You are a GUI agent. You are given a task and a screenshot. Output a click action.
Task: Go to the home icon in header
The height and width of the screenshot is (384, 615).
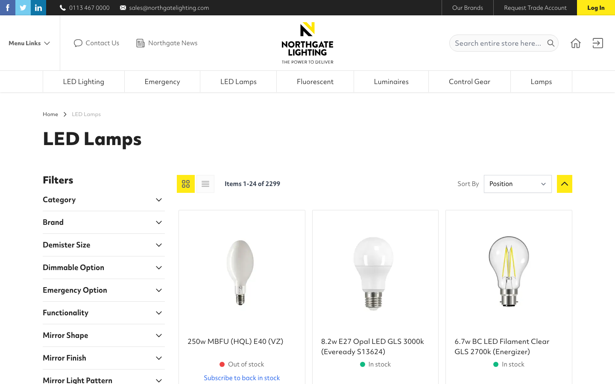(x=576, y=43)
